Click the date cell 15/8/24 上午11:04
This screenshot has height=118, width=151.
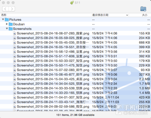pos(105,97)
